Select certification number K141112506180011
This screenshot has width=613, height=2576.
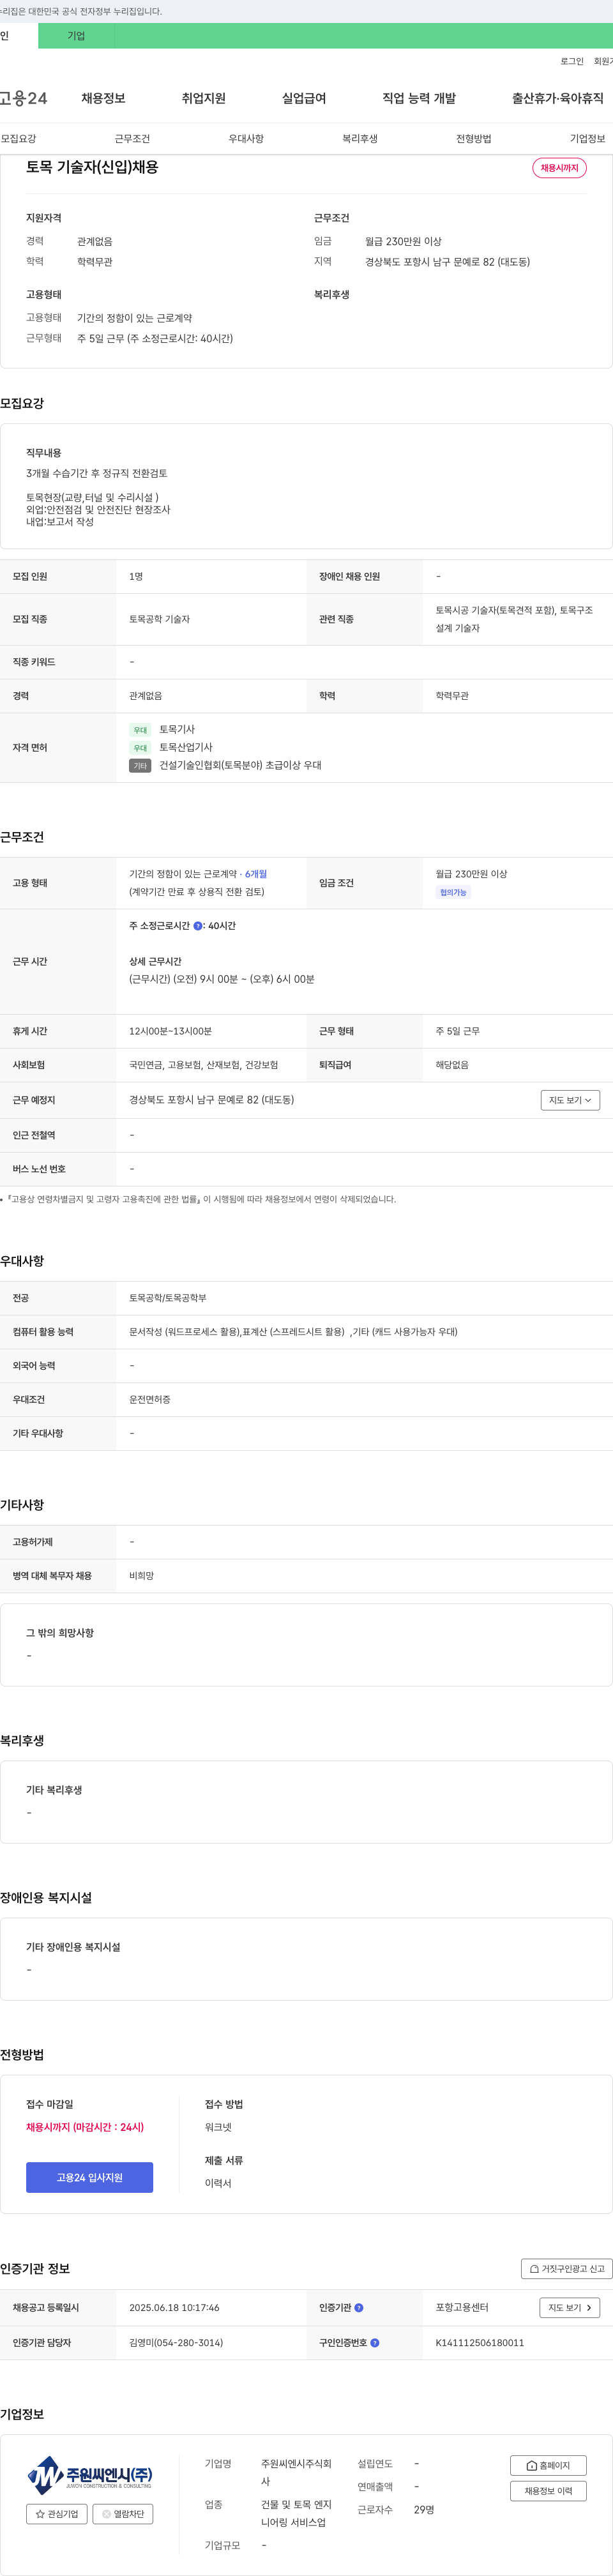click(x=480, y=2343)
